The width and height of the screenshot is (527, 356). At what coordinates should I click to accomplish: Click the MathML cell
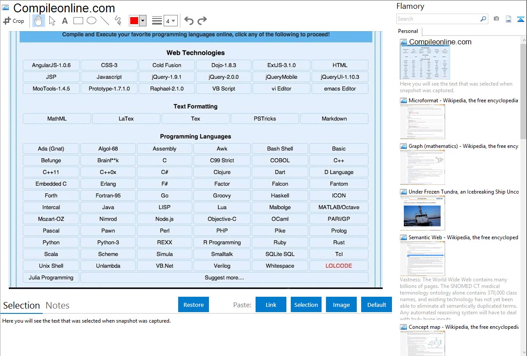tap(57, 119)
